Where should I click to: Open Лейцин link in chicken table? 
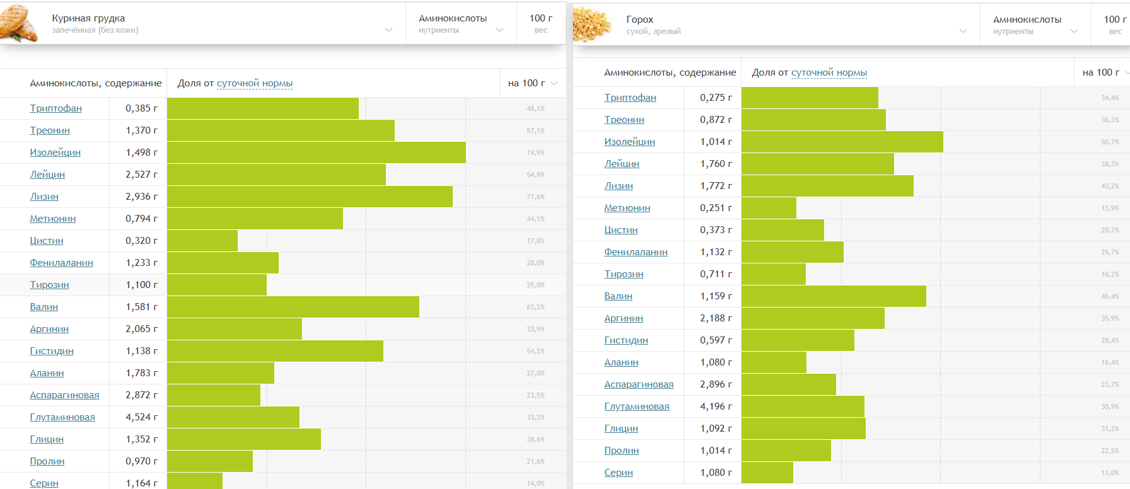47,175
